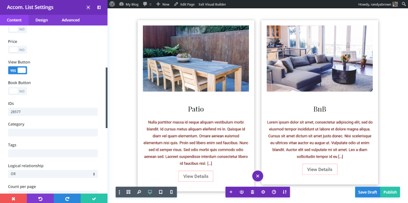The image size is (408, 203).
Task: Switch to wireframe view icon
Action: coord(128,192)
